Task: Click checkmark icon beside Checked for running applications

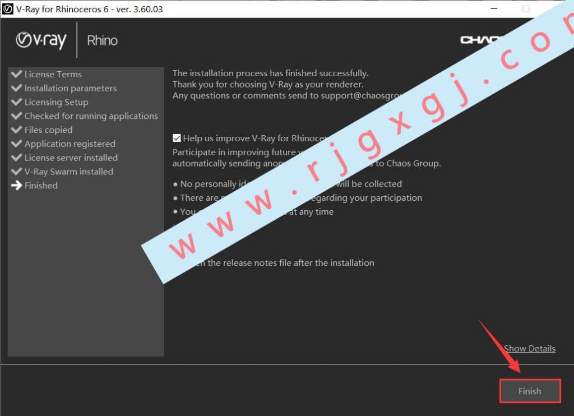Action: (17, 115)
